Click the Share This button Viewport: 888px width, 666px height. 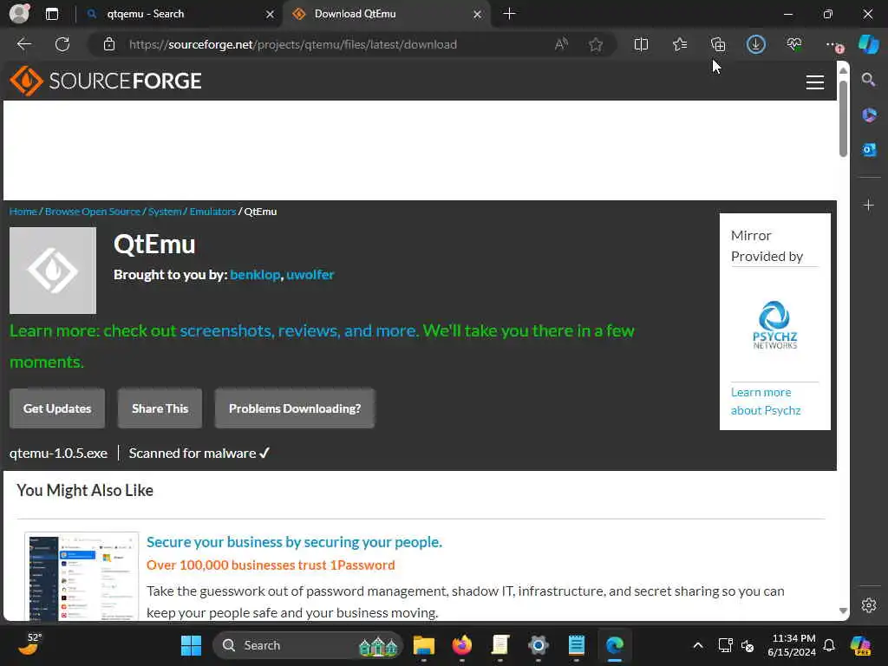pos(160,408)
